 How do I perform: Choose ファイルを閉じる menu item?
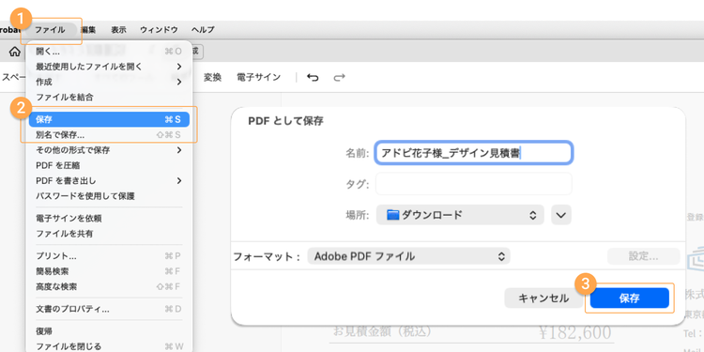109,346
